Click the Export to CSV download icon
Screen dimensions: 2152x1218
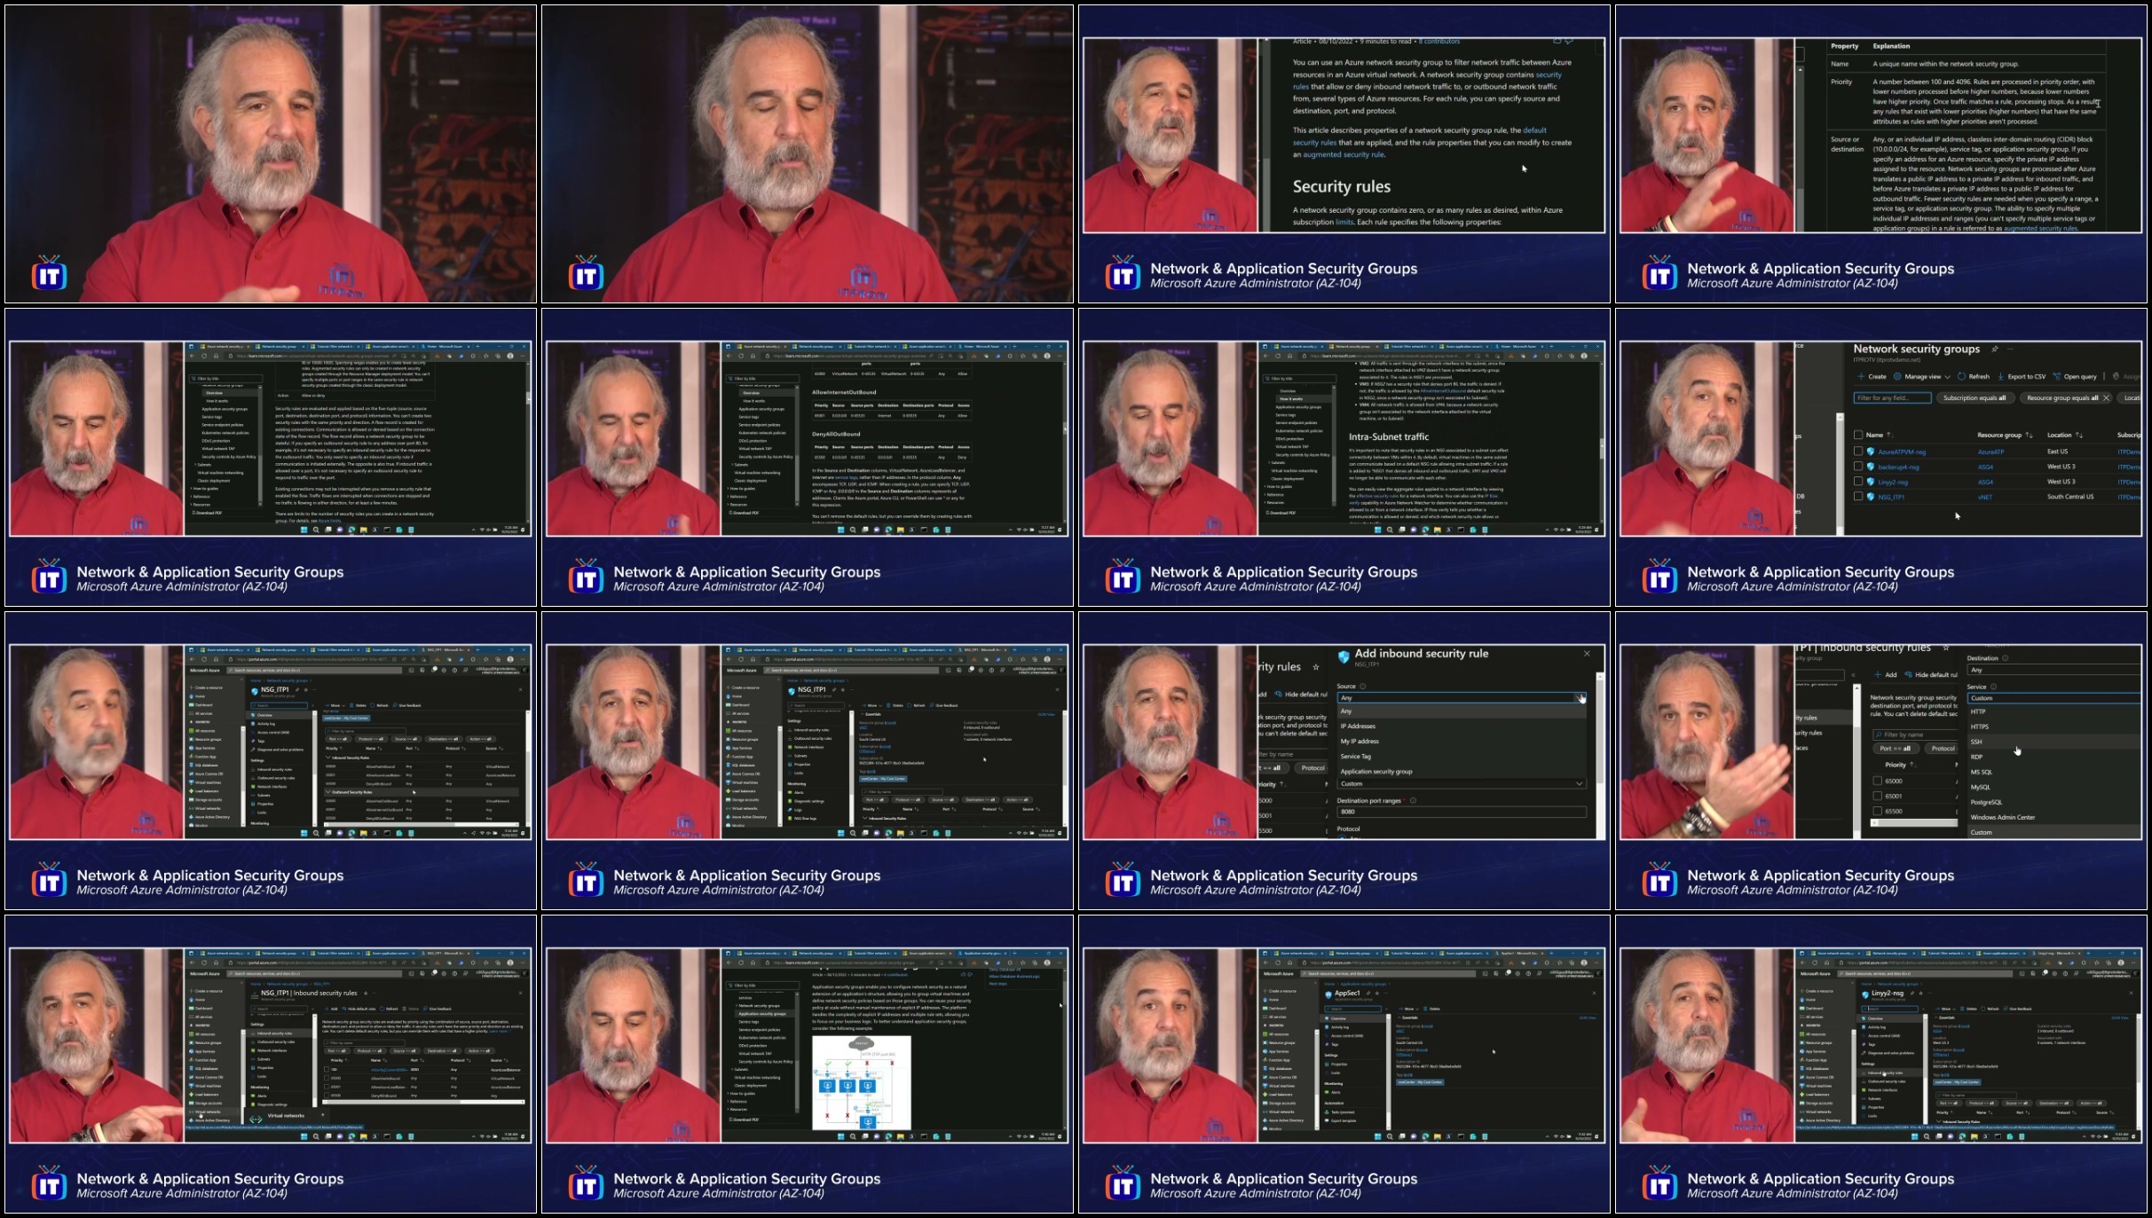tap(2001, 376)
